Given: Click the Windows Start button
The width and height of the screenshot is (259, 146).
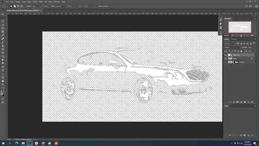Looking at the screenshot, I should 3,143.
